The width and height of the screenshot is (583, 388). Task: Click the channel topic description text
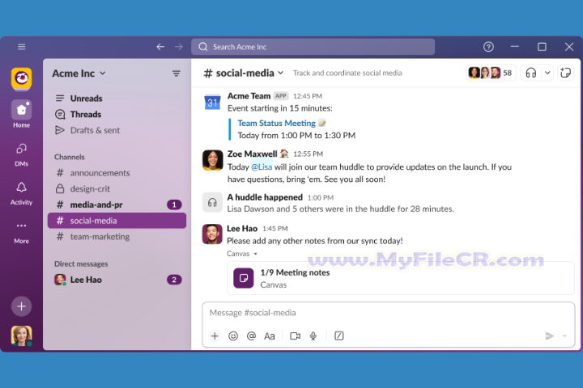[347, 73]
